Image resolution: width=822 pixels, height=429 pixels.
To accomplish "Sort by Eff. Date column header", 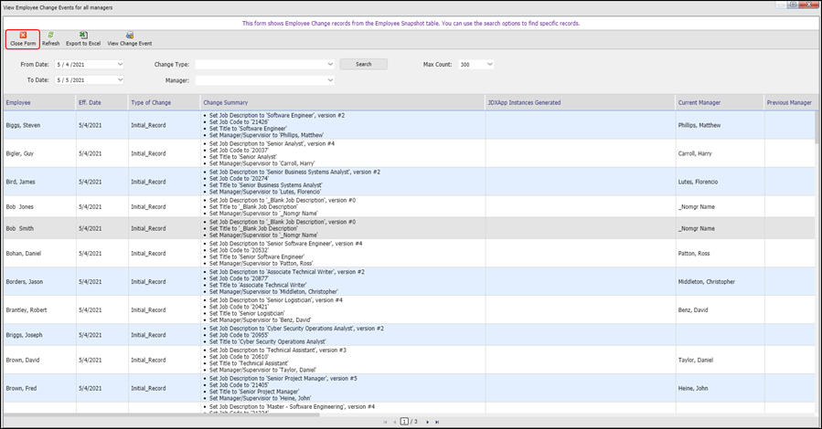I will [x=90, y=102].
